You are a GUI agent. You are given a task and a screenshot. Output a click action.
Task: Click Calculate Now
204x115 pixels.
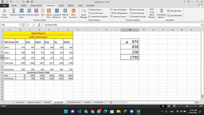pyautogui.click(x=174, y=11)
